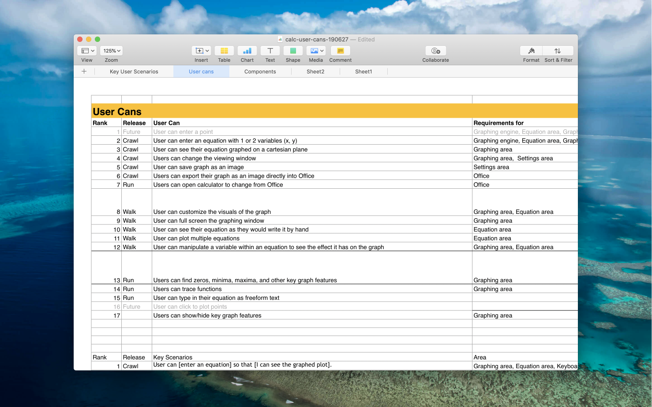Select the User cans sheet tab
The height and width of the screenshot is (407, 652).
pyautogui.click(x=201, y=71)
